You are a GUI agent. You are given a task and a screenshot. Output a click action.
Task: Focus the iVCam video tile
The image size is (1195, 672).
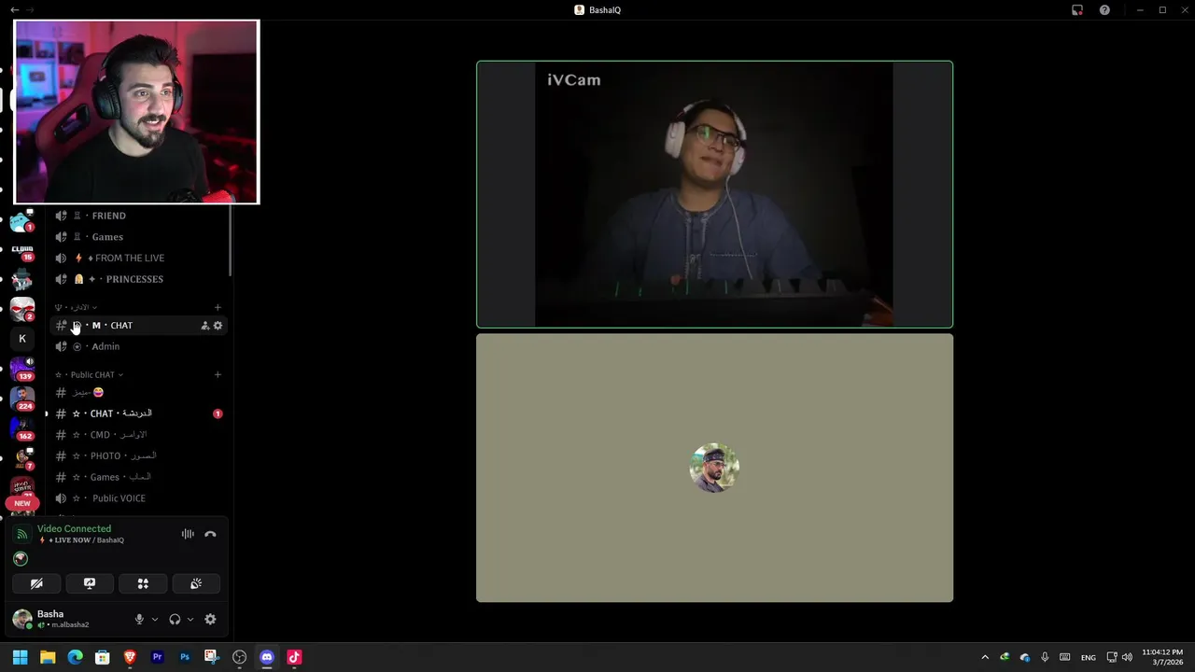tap(714, 194)
